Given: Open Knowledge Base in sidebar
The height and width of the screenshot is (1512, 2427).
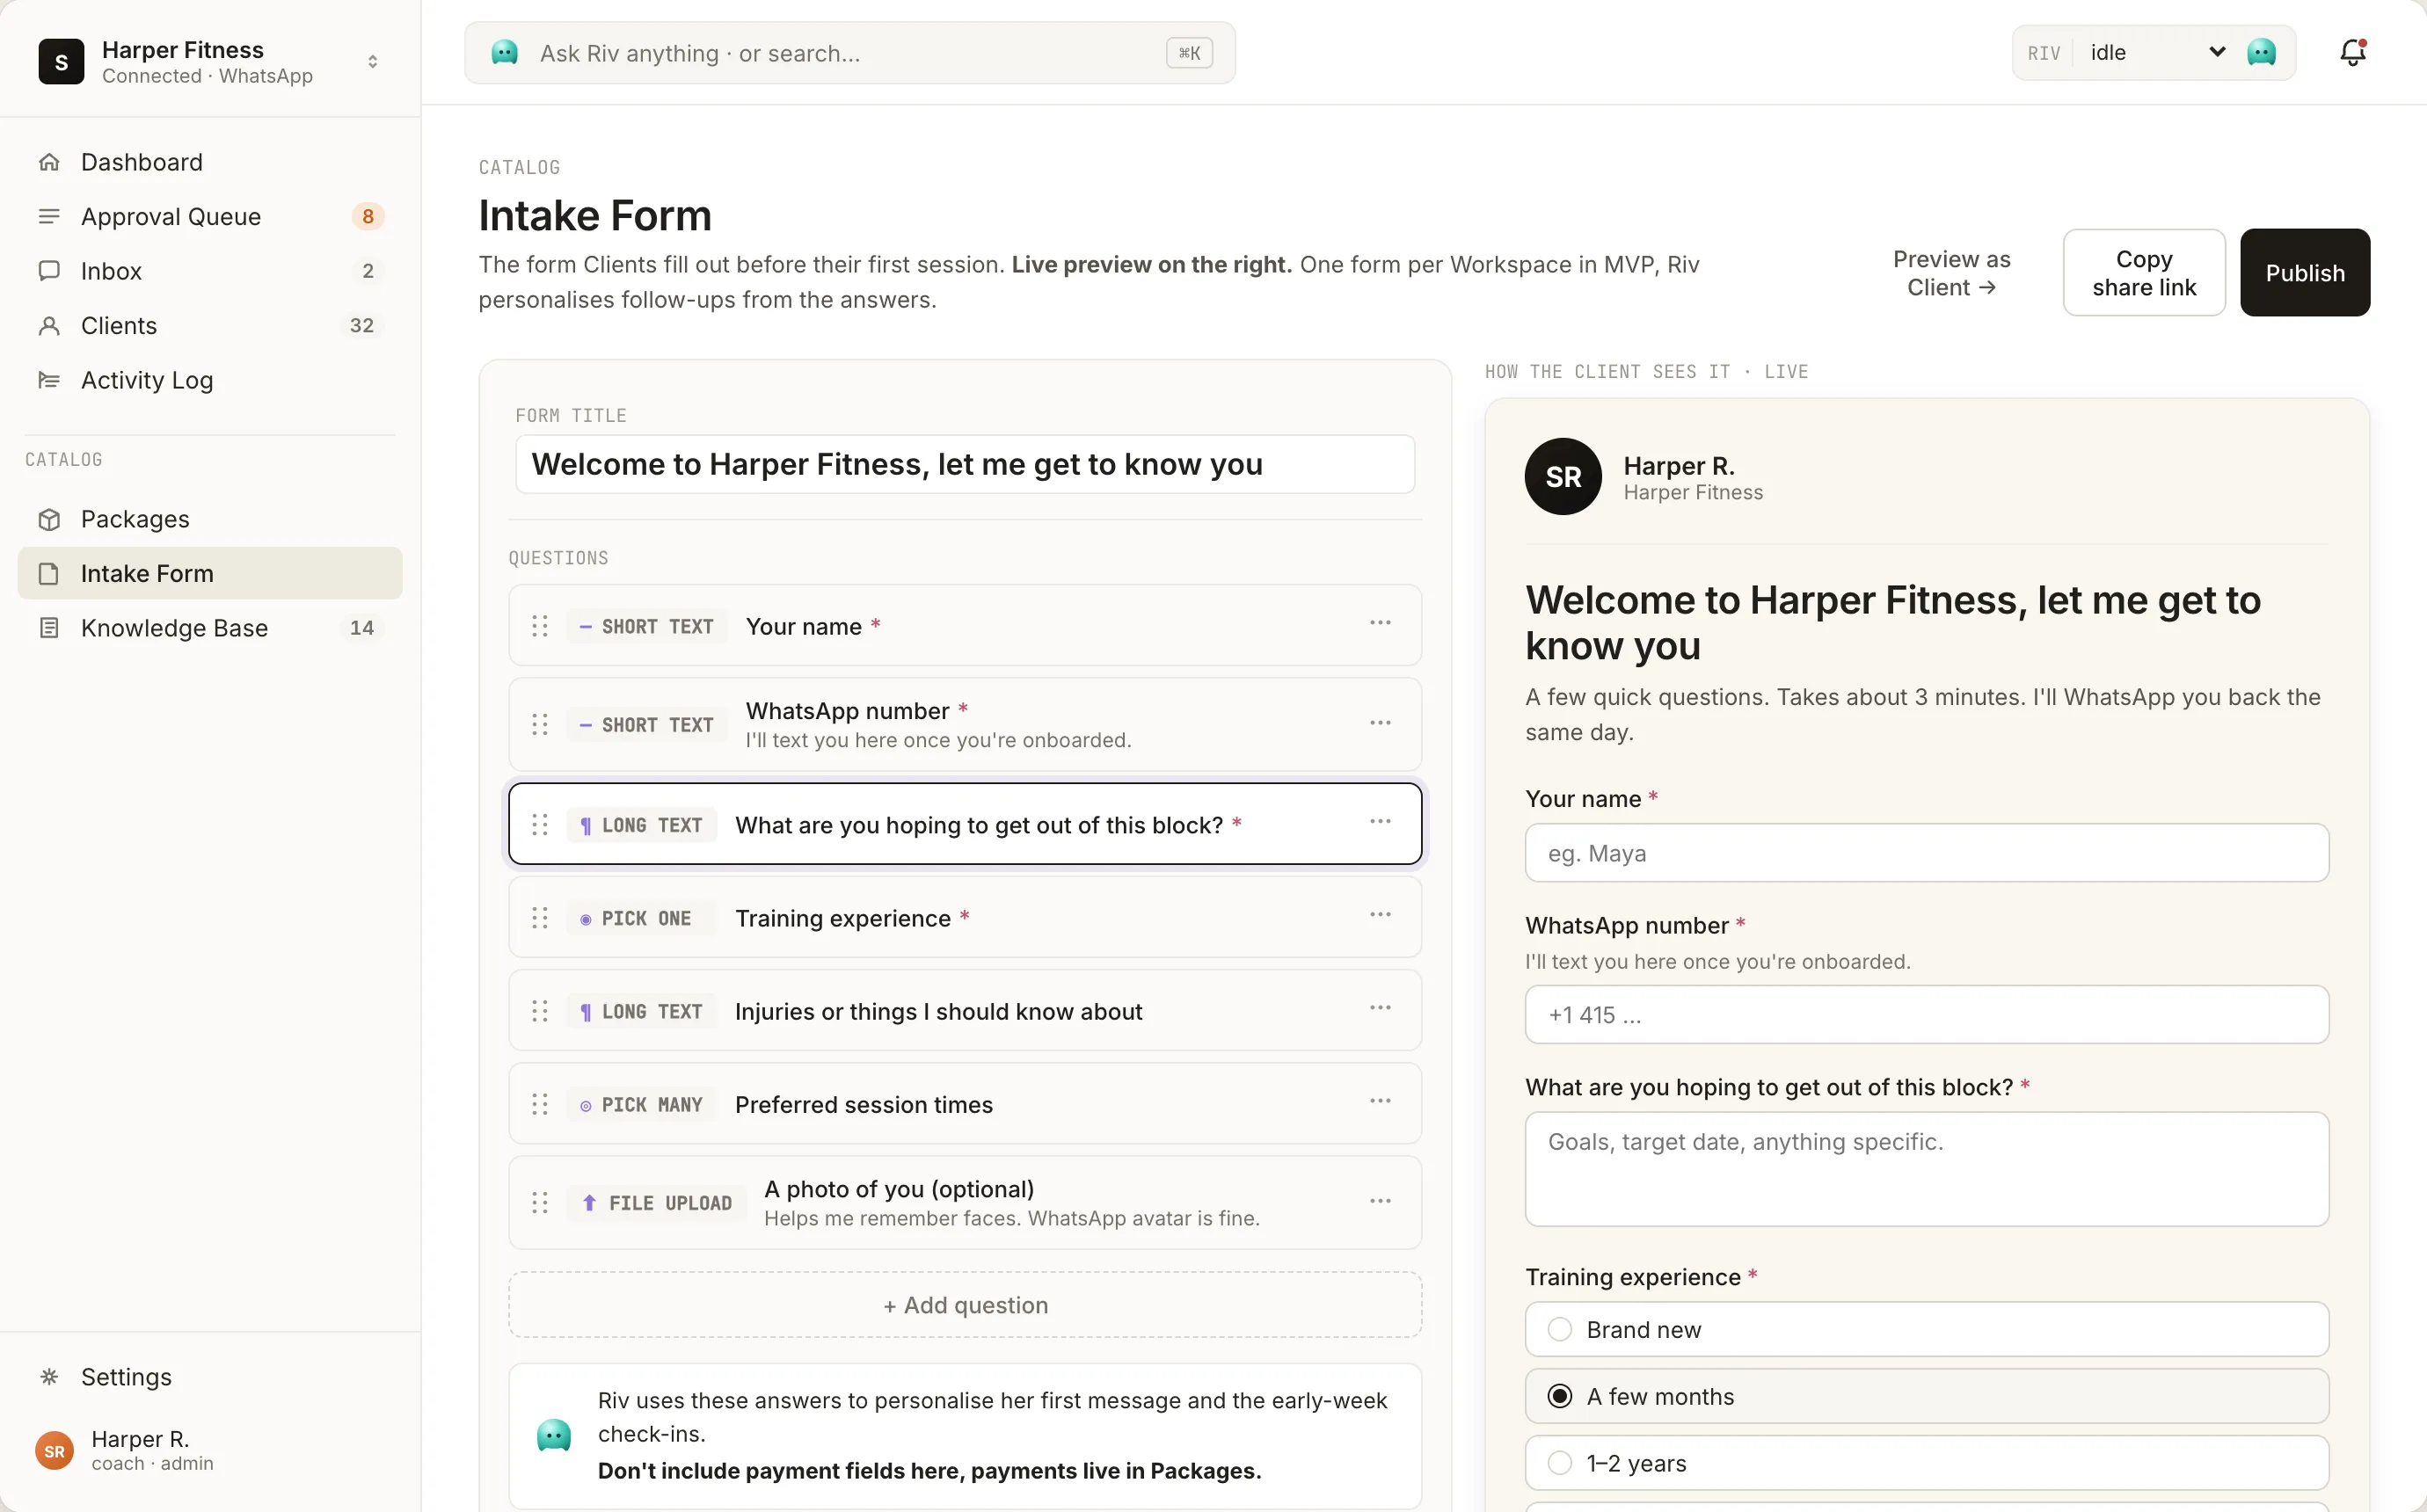Looking at the screenshot, I should (210, 628).
